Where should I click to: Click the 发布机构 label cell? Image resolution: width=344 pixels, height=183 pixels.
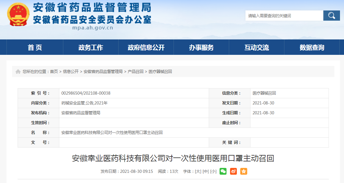coord(38,113)
